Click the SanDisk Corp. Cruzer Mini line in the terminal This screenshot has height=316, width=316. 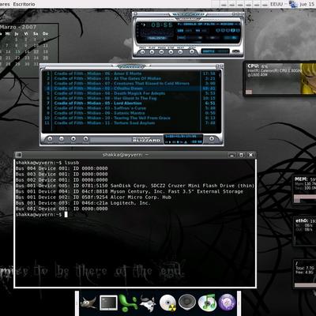pyautogui.click(x=135, y=186)
